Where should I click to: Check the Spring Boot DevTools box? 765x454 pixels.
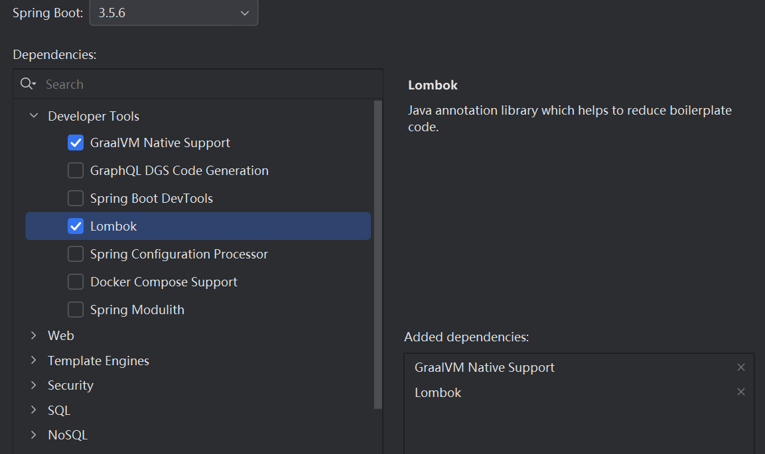[x=76, y=199]
